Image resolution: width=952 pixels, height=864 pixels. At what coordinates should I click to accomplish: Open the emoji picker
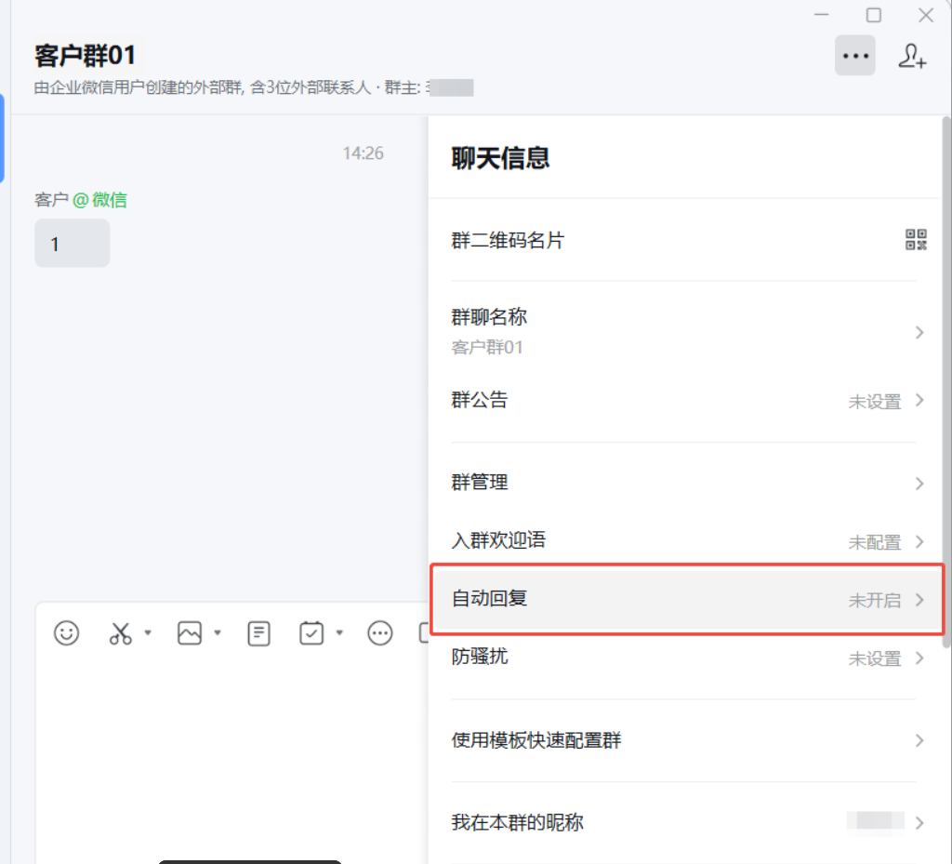point(66,632)
